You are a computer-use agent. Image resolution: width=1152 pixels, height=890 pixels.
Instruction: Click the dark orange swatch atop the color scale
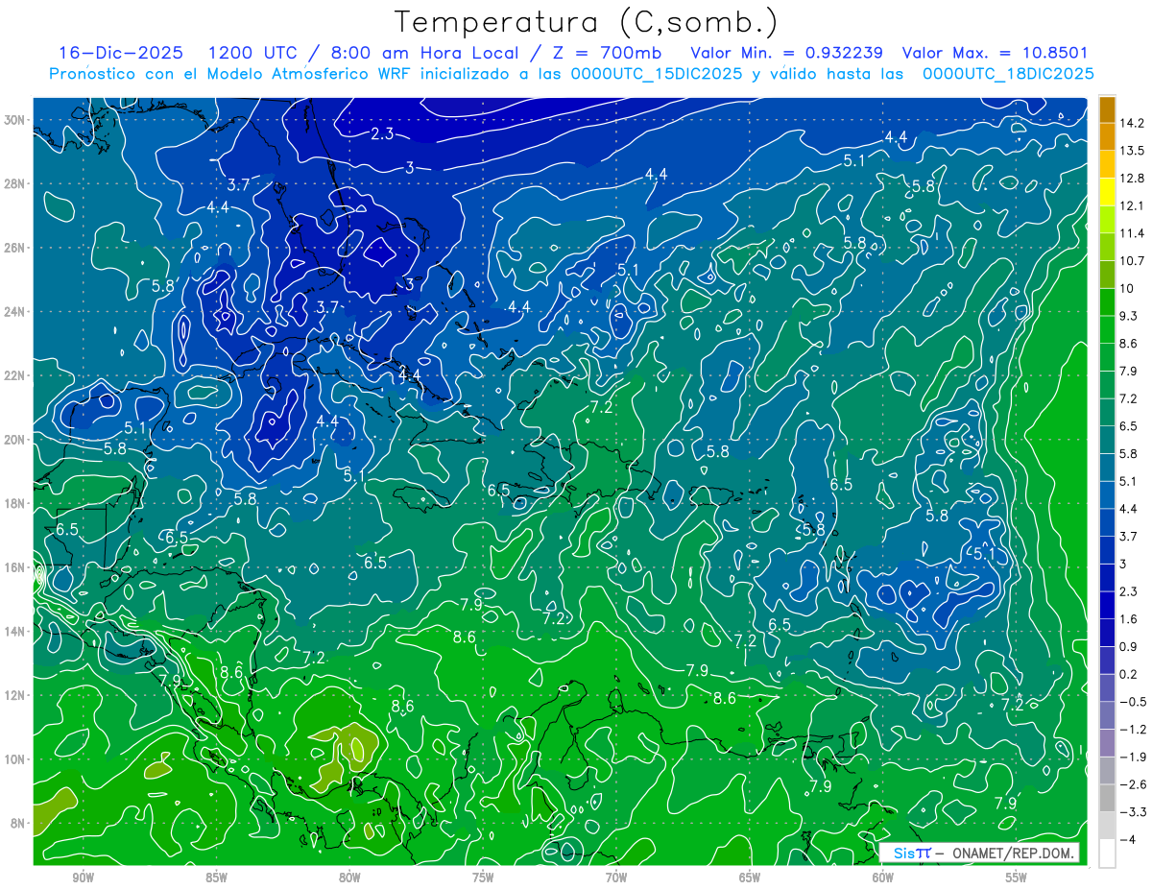pyautogui.click(x=1107, y=109)
